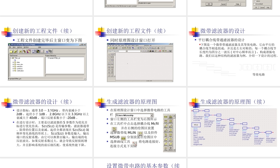The height and width of the screenshot is (168, 280).
Task: Open the View menu in ADS Main window
Action: (x=14, y=47)
